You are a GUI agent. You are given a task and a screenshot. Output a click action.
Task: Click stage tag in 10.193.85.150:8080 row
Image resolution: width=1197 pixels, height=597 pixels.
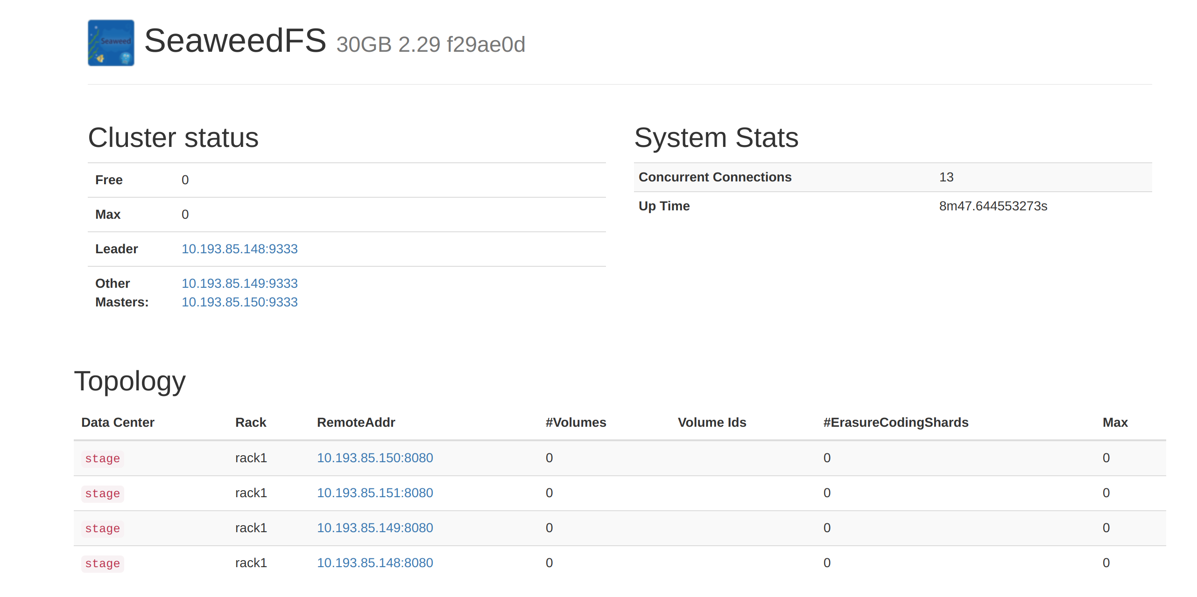click(x=103, y=459)
